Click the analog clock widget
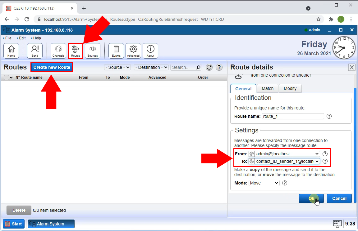Viewport: 358px width, 231px height. [344, 48]
